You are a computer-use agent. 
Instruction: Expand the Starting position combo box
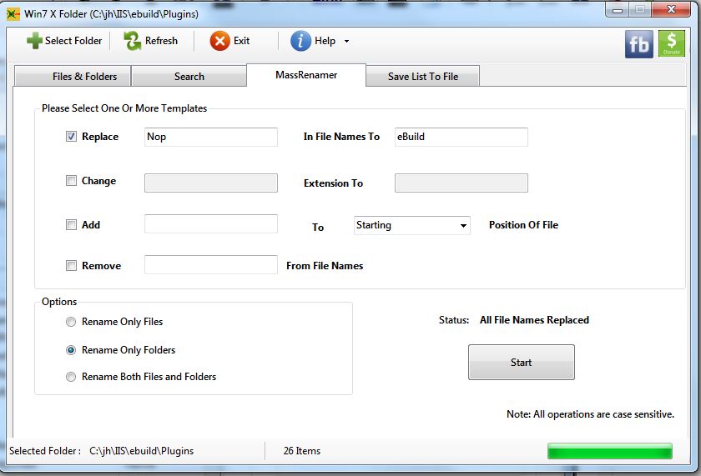(x=464, y=226)
